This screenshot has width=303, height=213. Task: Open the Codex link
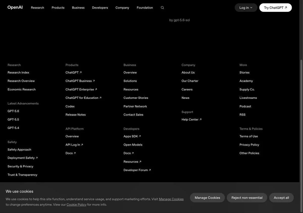(x=70, y=107)
